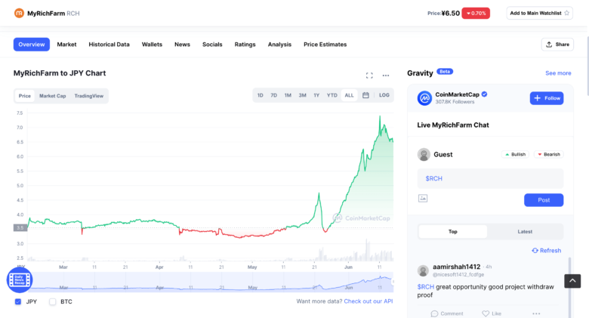589x318 pixels.
Task: Click the Guest user avatar
Action: click(424, 155)
